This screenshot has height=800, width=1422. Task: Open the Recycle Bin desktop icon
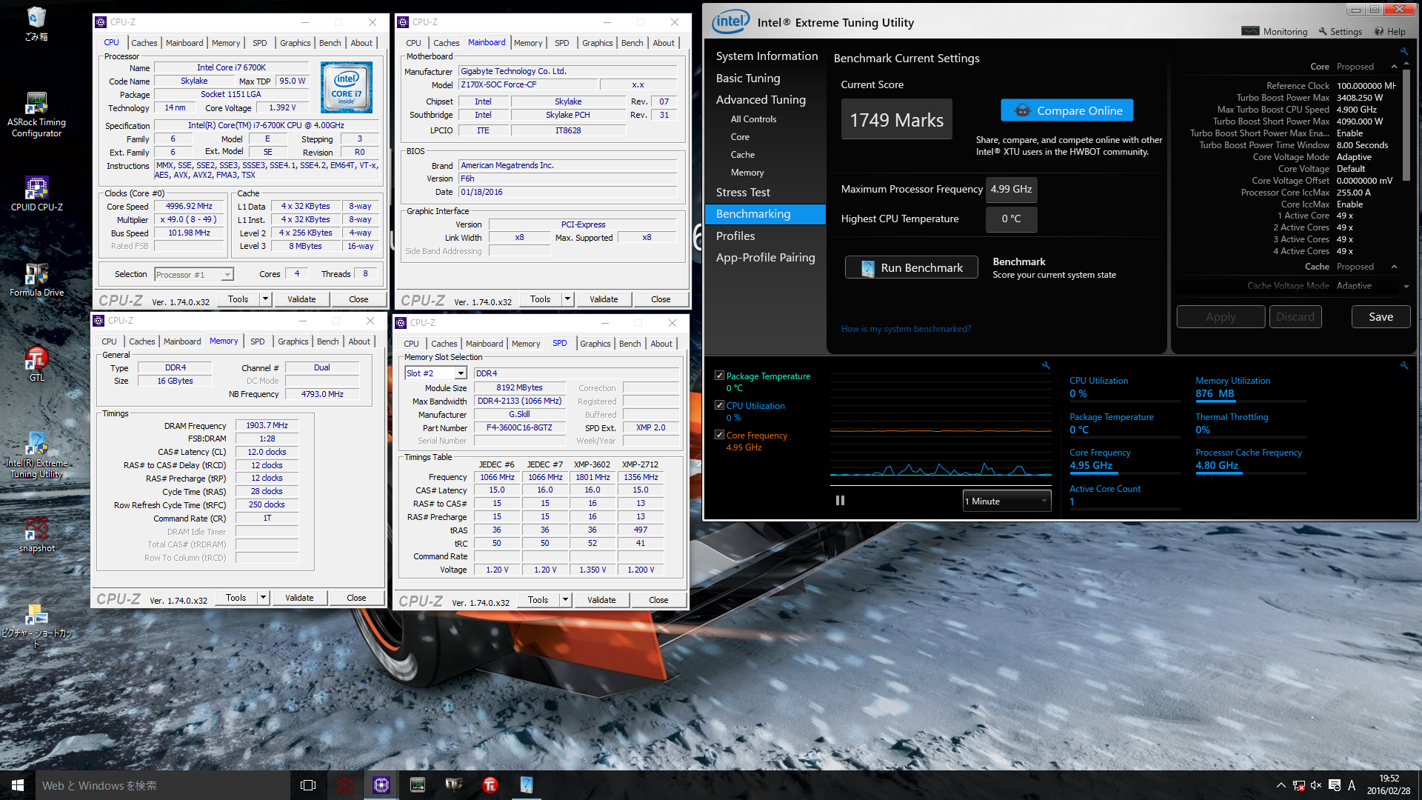(36, 23)
